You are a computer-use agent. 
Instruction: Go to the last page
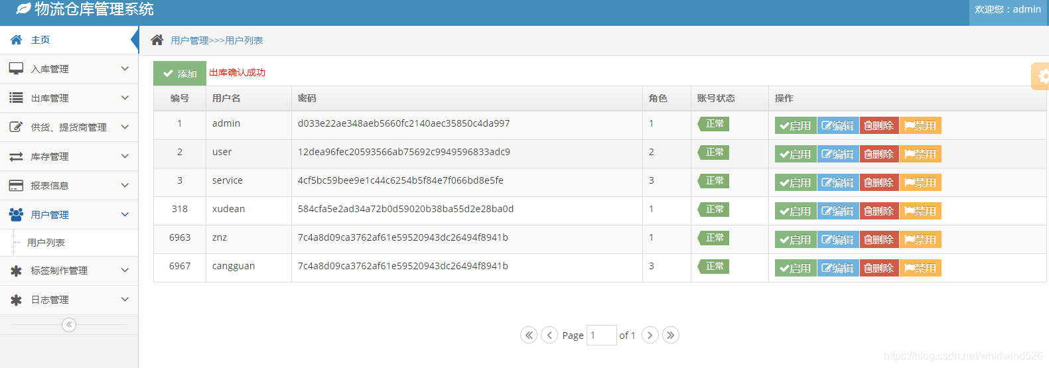(671, 335)
